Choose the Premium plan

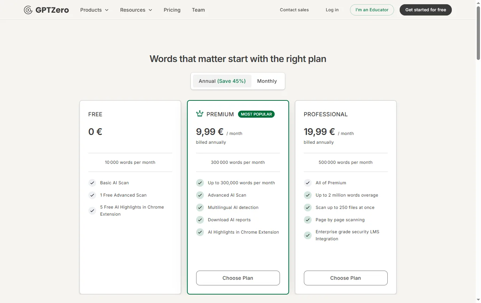pyautogui.click(x=238, y=278)
